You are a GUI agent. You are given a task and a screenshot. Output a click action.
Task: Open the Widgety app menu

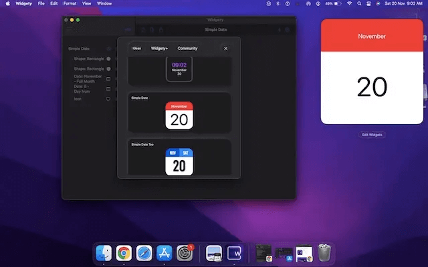[x=23, y=3]
